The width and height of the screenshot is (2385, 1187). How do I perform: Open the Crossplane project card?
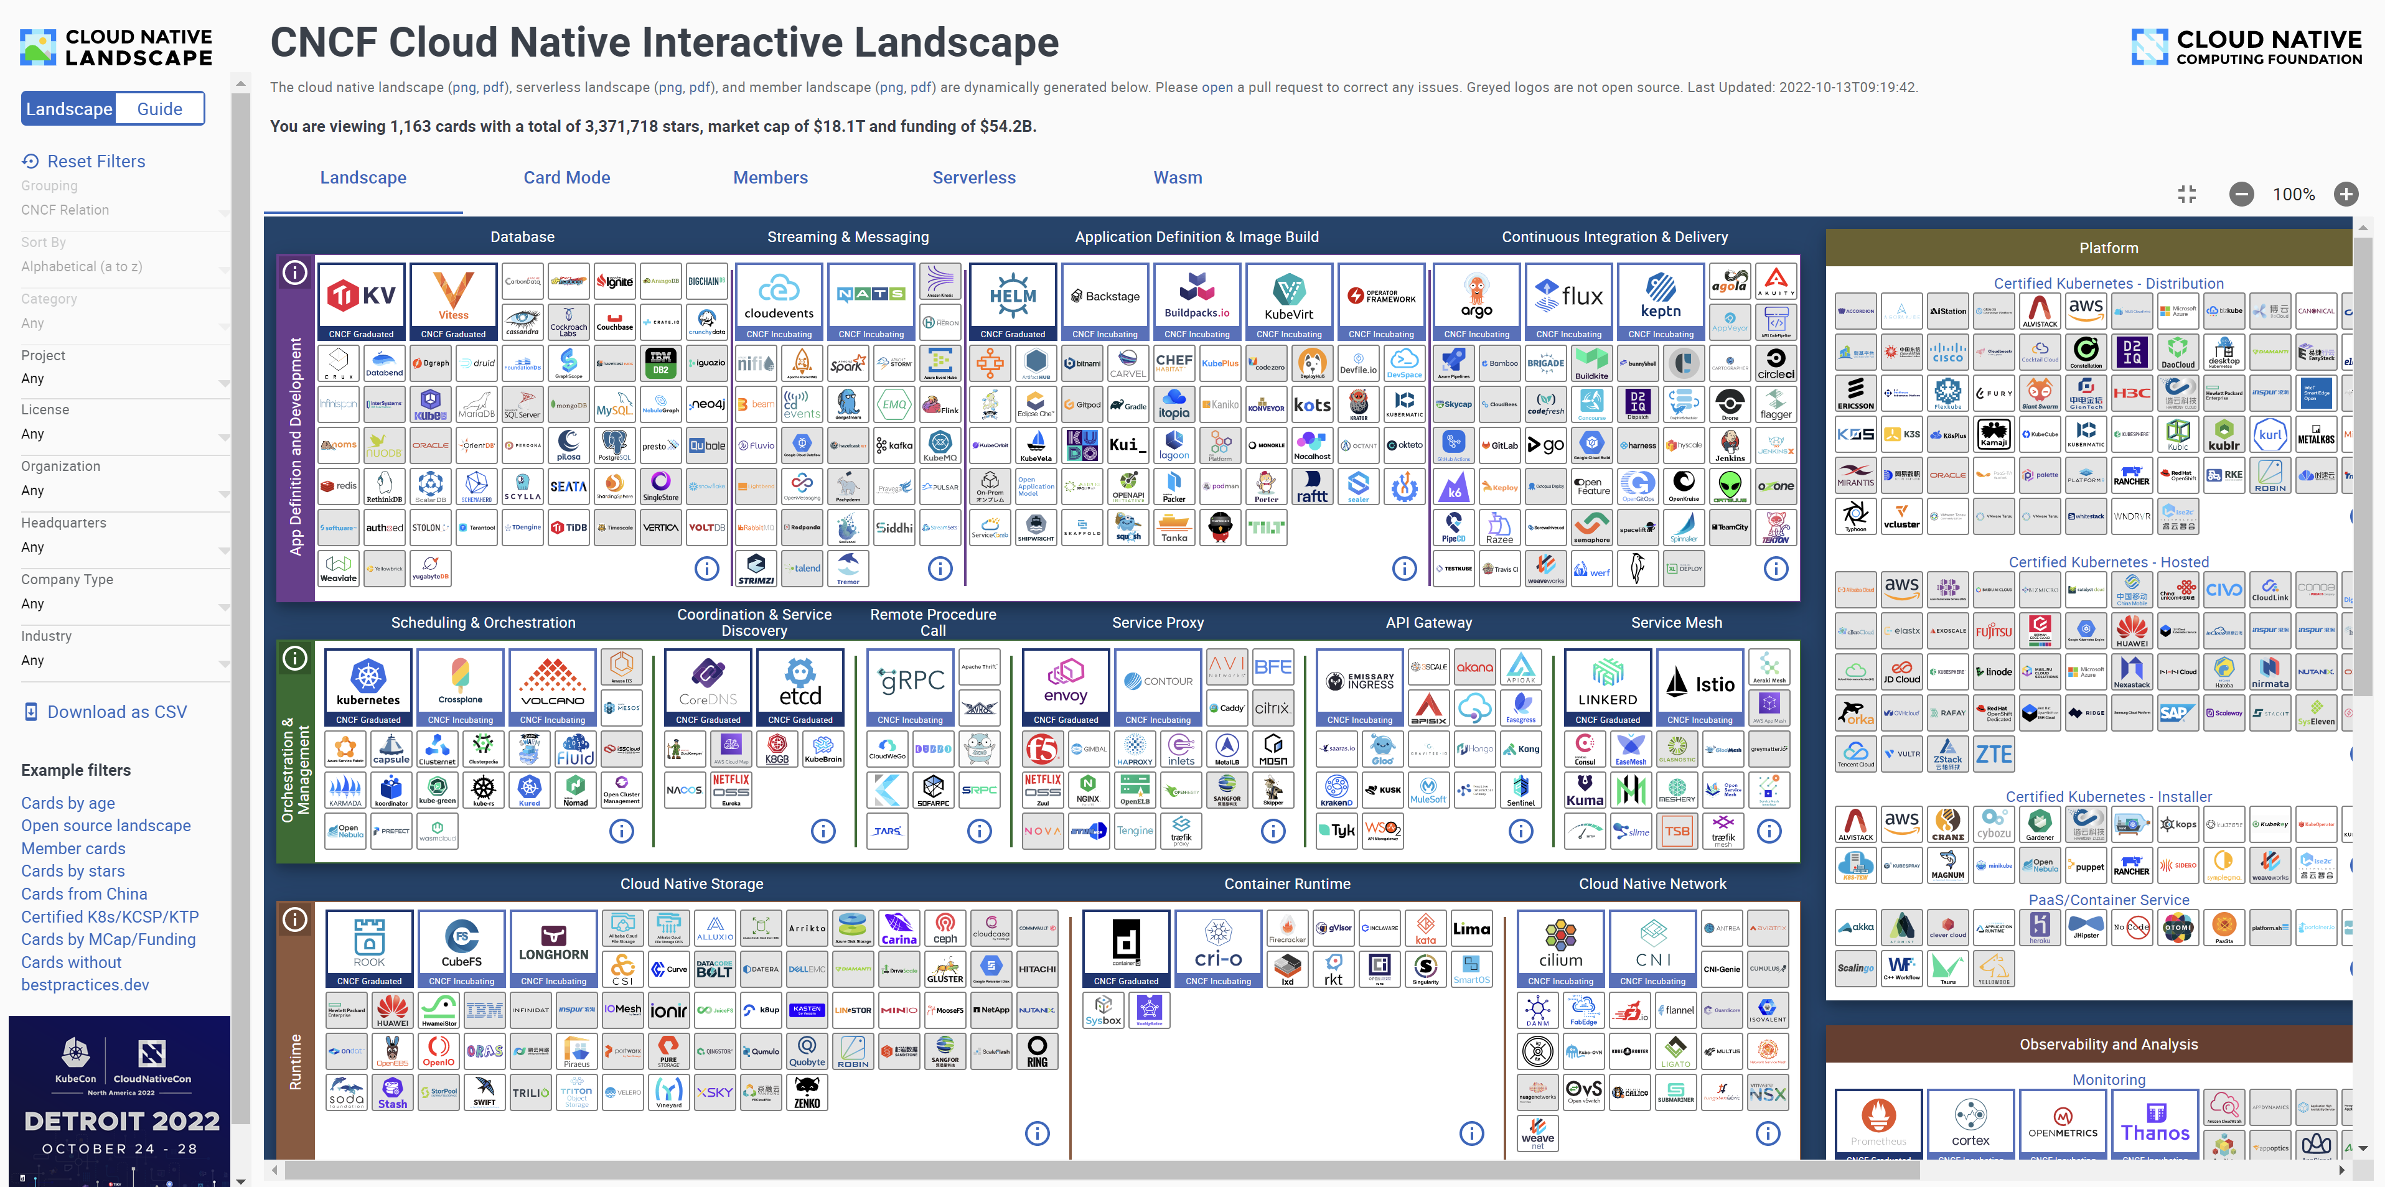tap(461, 687)
